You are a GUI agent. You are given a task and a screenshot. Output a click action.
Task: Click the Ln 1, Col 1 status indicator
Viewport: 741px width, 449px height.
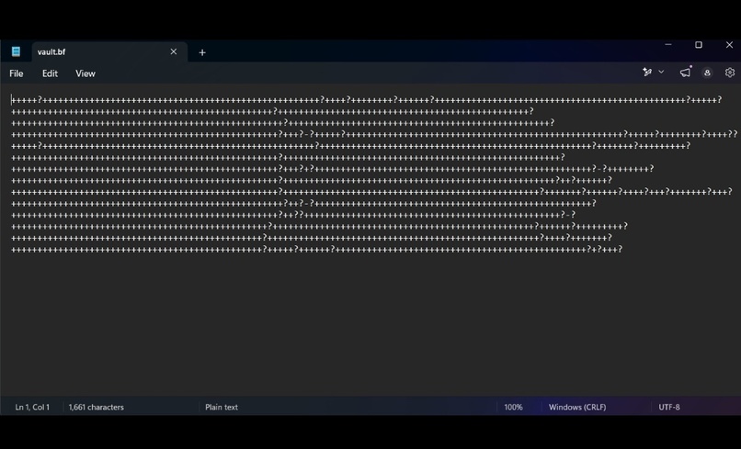[x=32, y=407]
